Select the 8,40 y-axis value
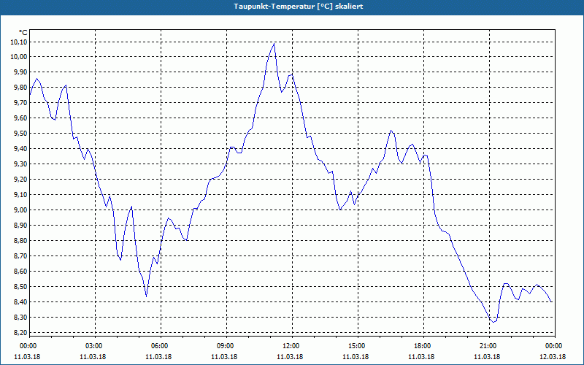Viewport: 584px width, 365px height. 20,302
